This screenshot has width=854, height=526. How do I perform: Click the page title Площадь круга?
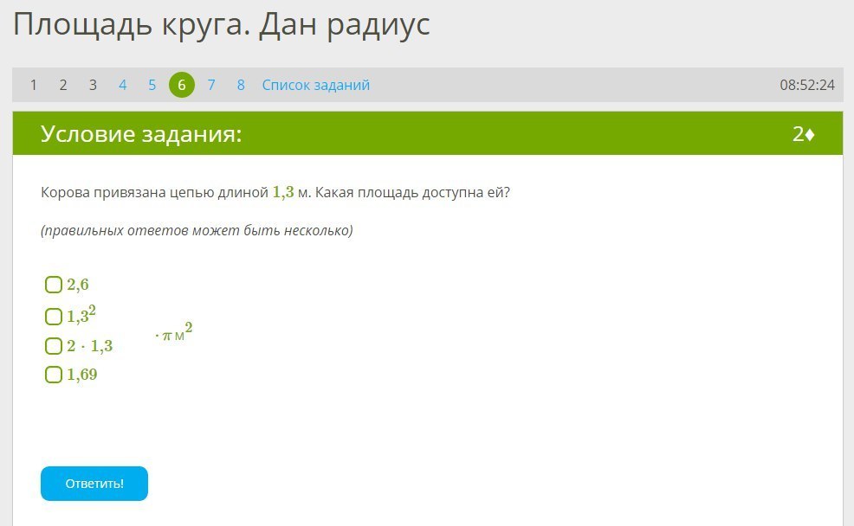[x=221, y=25]
